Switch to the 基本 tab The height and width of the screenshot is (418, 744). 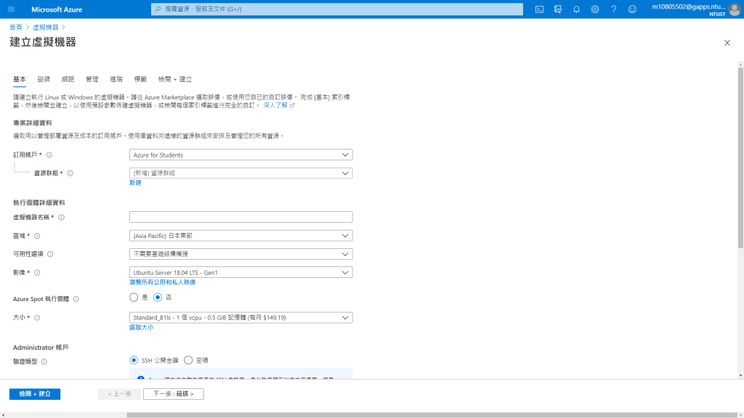[20, 79]
